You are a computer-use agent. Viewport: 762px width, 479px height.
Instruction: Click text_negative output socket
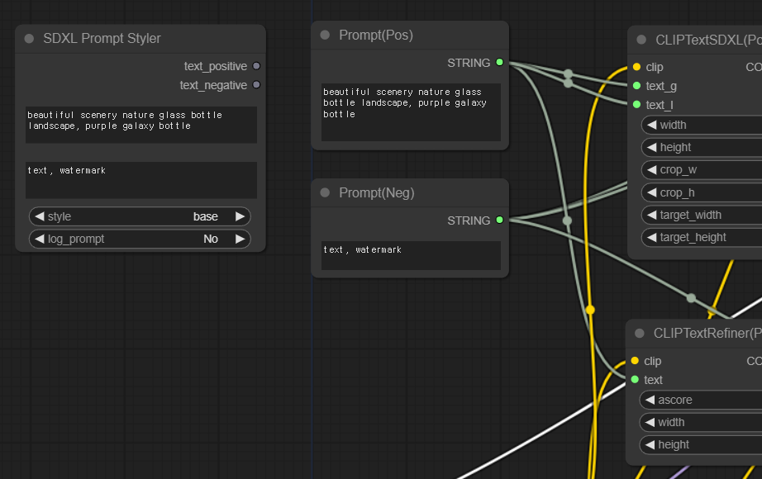point(256,85)
